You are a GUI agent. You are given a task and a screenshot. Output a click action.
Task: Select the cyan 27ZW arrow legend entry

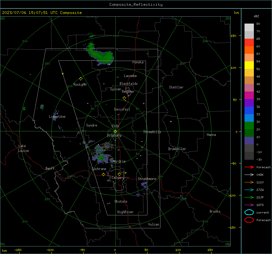(249, 190)
